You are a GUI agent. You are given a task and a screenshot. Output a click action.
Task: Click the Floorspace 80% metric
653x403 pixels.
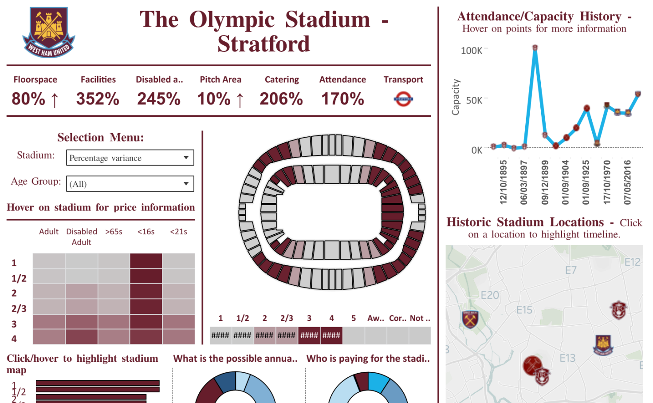(x=35, y=99)
